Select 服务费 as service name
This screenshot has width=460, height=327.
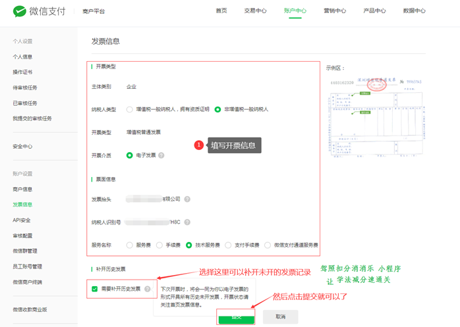pyautogui.click(x=130, y=245)
